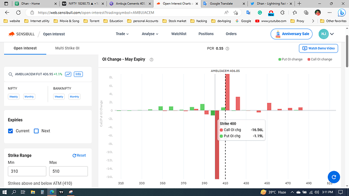Select the Open Interest tab
The width and height of the screenshot is (349, 196).
point(25,48)
